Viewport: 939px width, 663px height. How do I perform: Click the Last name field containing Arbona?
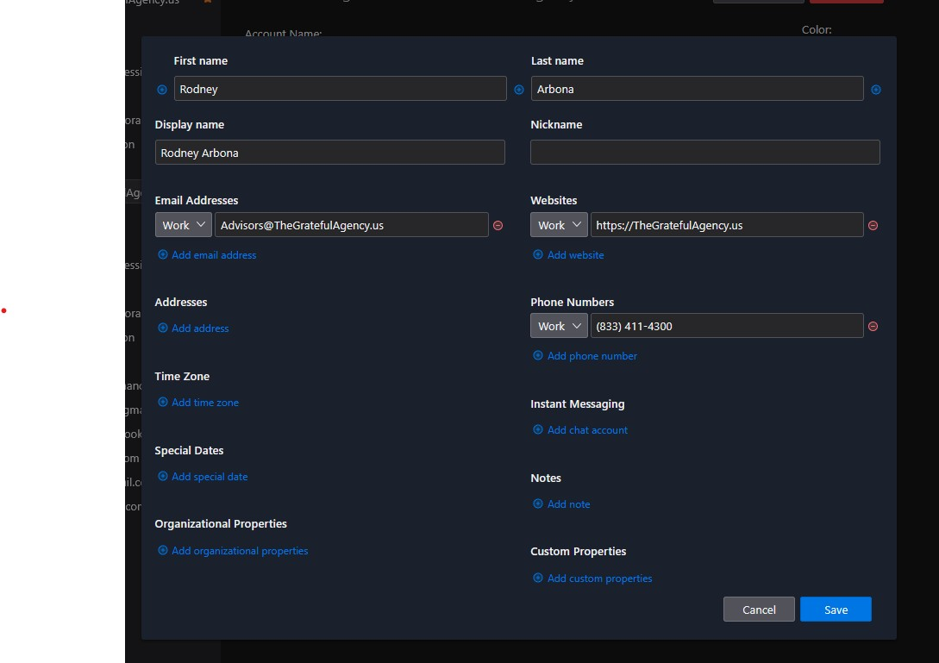[697, 89]
